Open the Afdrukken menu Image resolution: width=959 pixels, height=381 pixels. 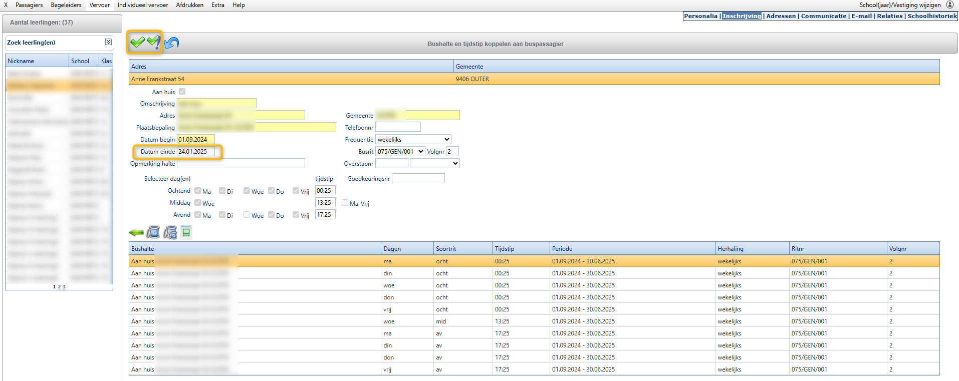[x=190, y=5]
